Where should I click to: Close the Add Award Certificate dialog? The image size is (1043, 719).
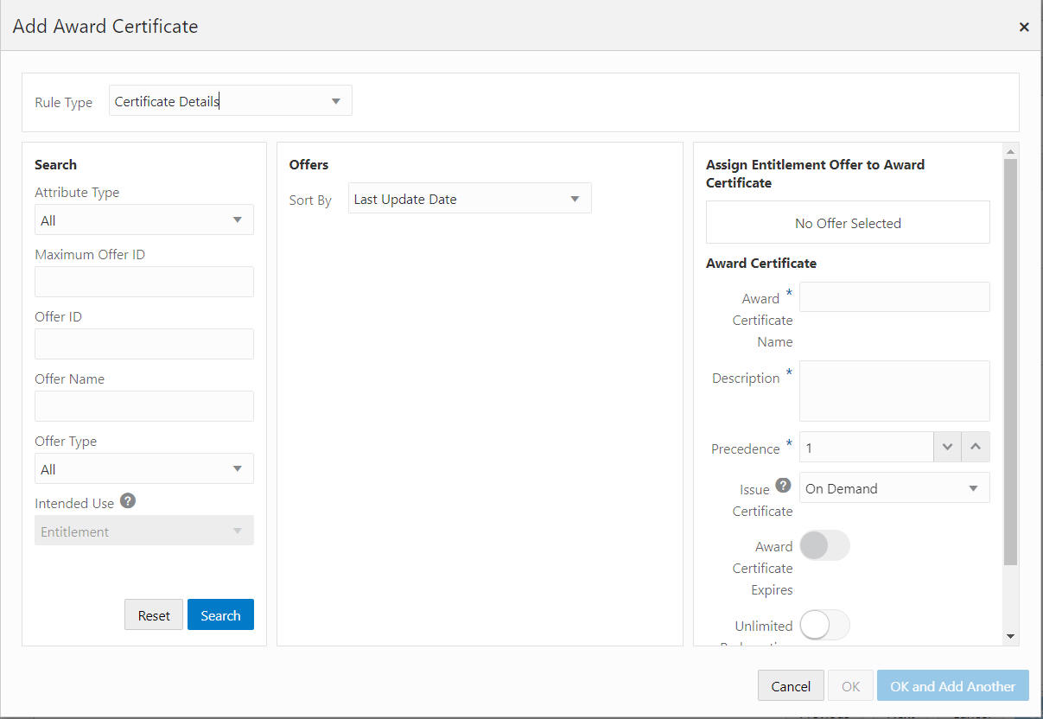point(1024,27)
